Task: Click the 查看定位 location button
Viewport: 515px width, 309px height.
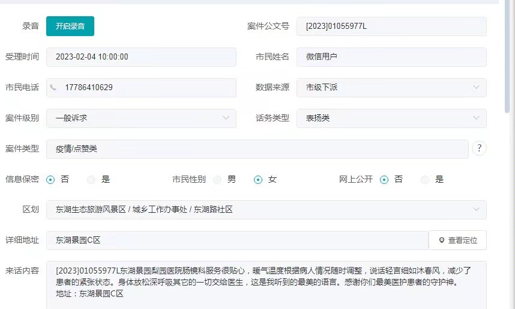Action: coord(457,240)
